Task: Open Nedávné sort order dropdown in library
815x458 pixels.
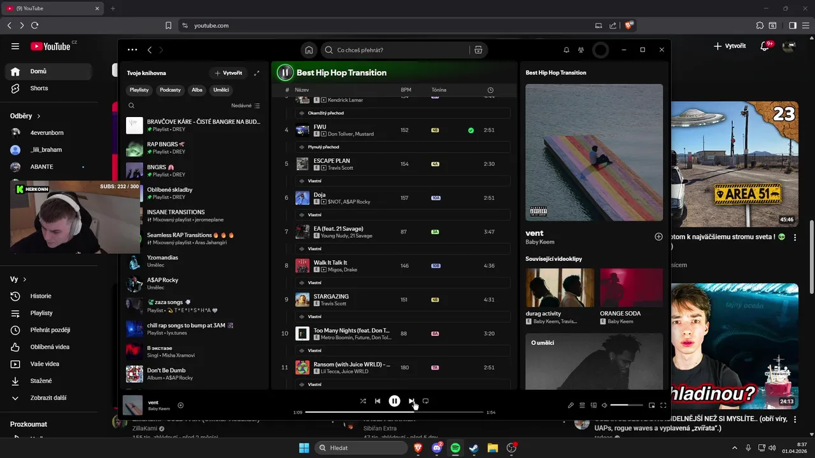Action: tap(246, 106)
